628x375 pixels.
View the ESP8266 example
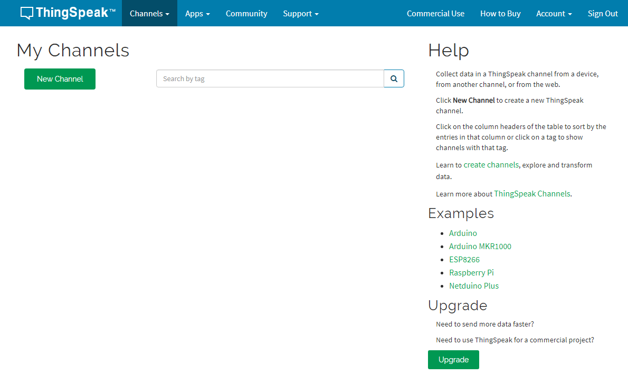tap(464, 260)
